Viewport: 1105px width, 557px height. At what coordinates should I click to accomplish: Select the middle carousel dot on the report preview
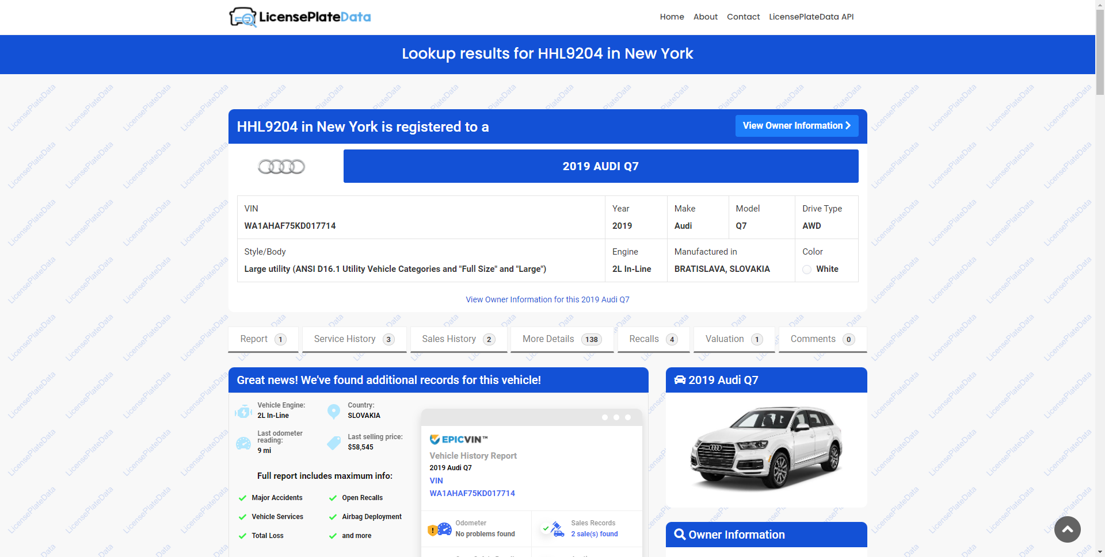click(x=616, y=417)
